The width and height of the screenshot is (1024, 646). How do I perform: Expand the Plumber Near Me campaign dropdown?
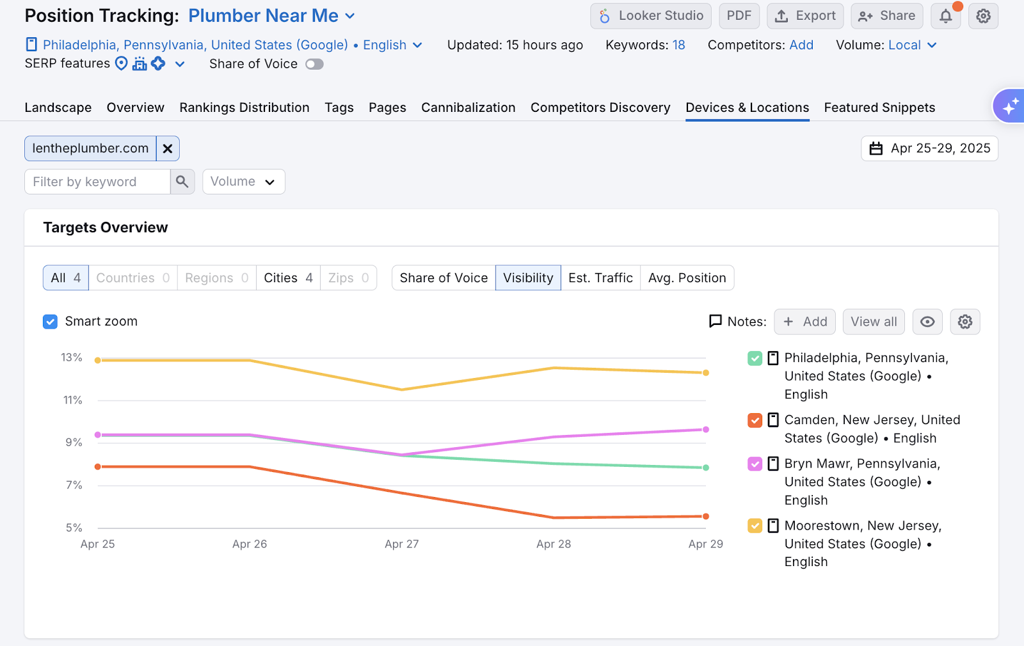coord(349,15)
